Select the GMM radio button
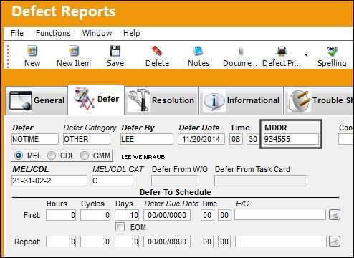 pyautogui.click(x=85, y=156)
